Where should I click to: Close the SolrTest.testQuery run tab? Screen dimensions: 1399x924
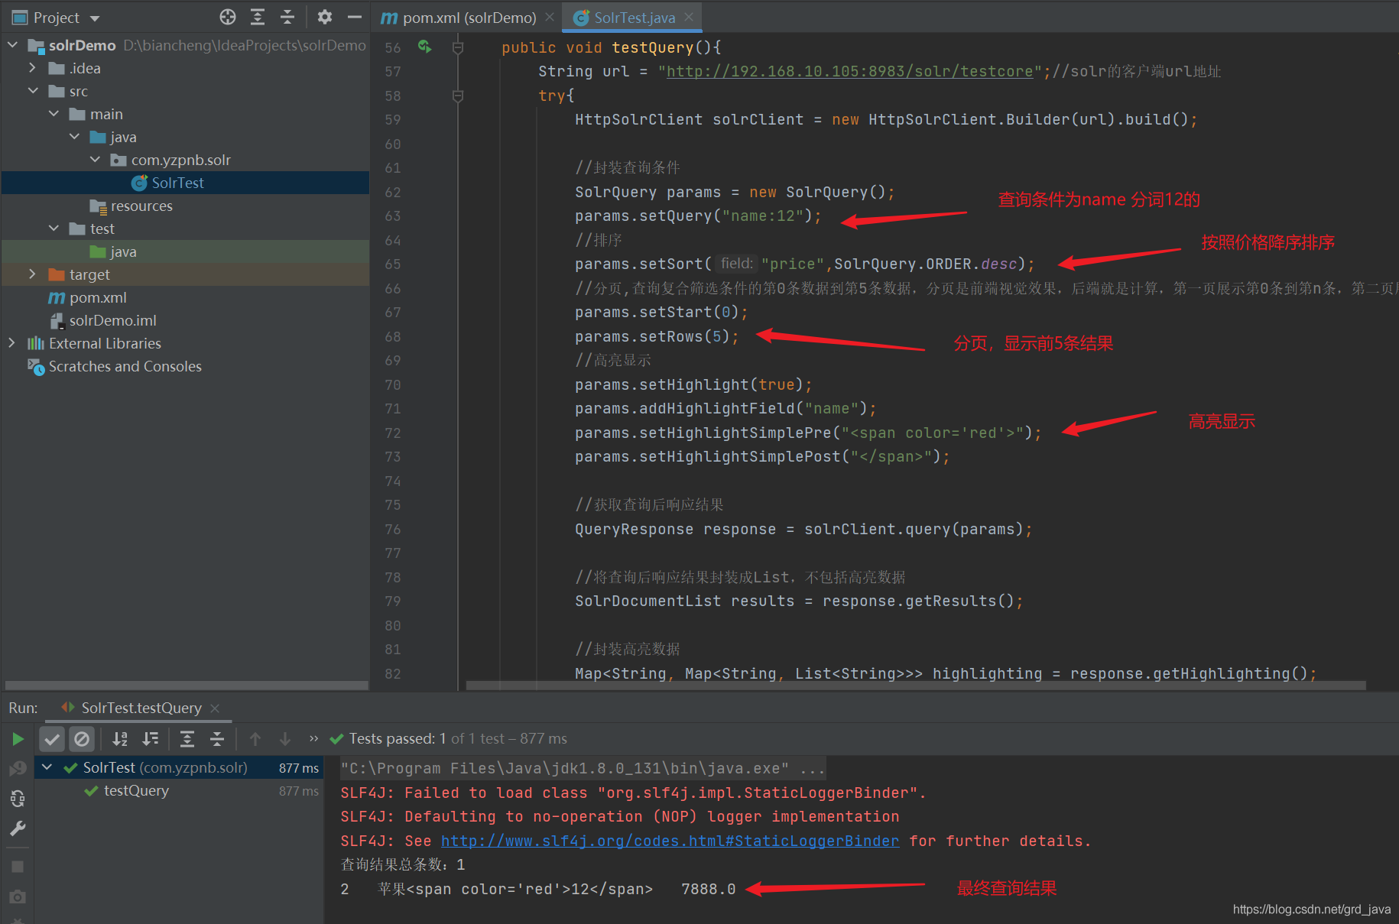pos(215,708)
